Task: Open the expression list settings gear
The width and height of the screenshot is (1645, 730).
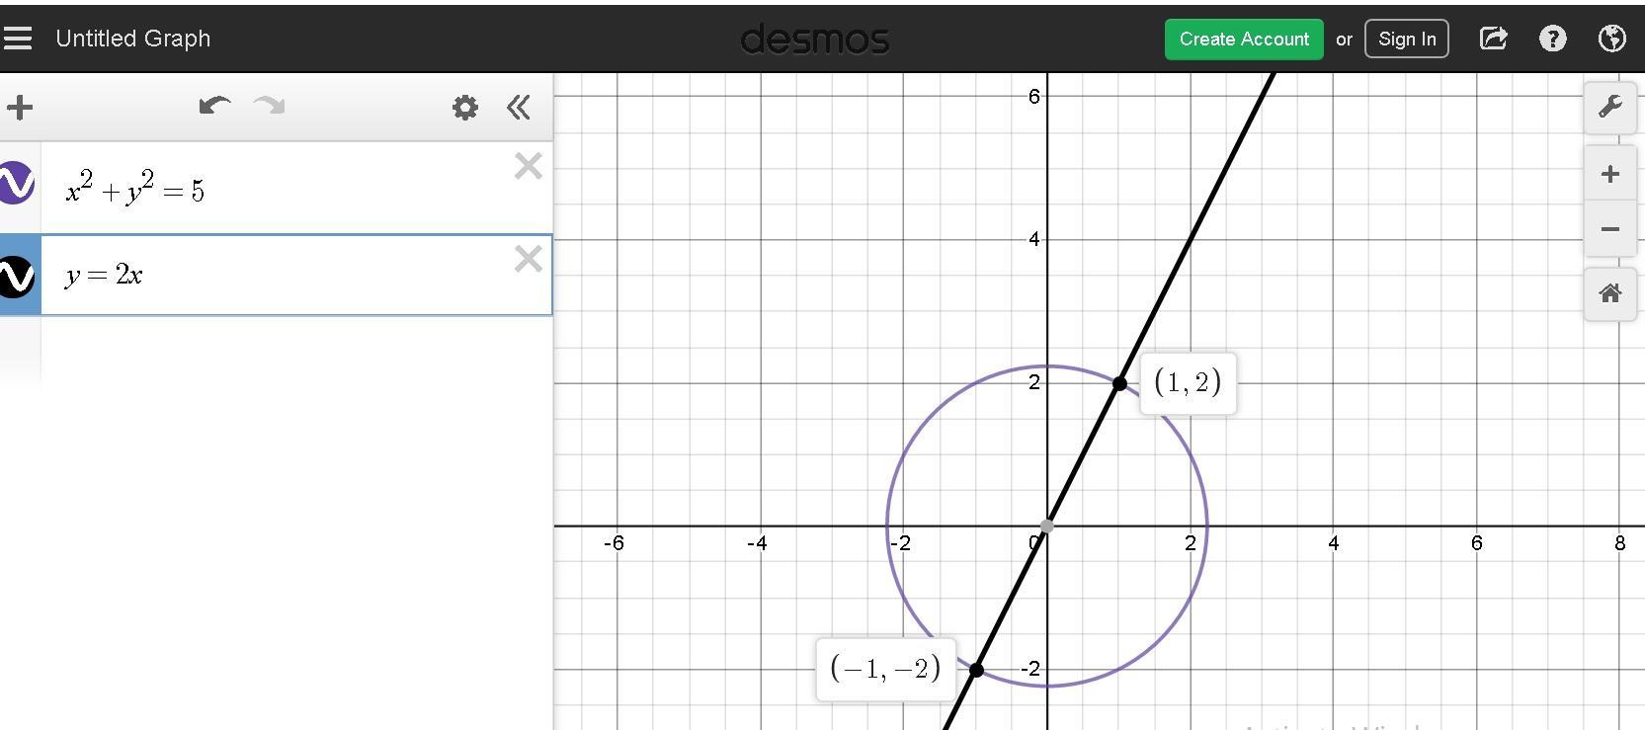Action: tap(464, 108)
